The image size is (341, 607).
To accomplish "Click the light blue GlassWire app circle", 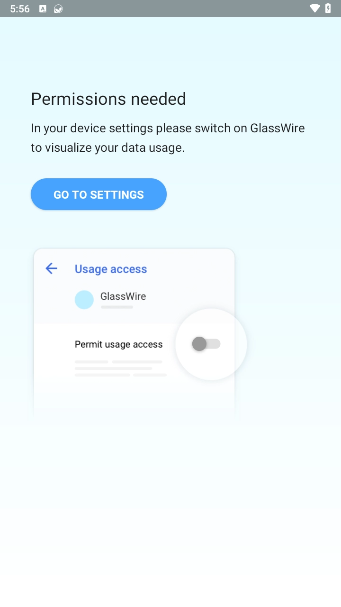I will tap(84, 300).
